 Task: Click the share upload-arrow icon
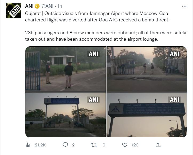coord(158,145)
